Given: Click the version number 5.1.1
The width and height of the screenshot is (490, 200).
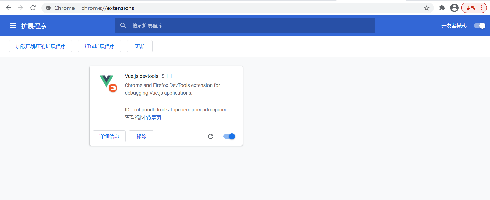Looking at the screenshot, I should point(167,76).
